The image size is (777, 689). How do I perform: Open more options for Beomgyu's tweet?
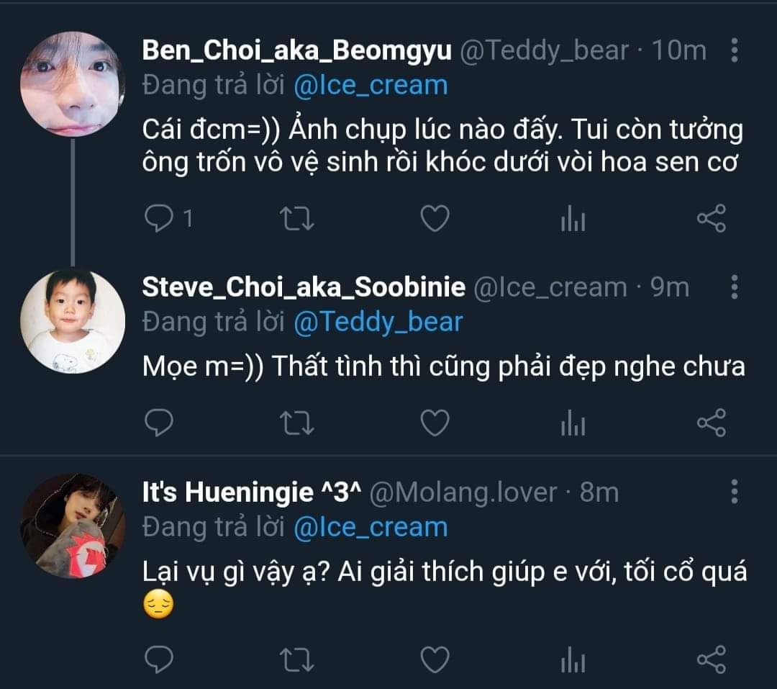click(x=734, y=50)
